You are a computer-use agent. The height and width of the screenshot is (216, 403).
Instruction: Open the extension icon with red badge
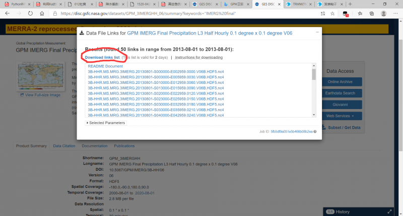click(346, 14)
